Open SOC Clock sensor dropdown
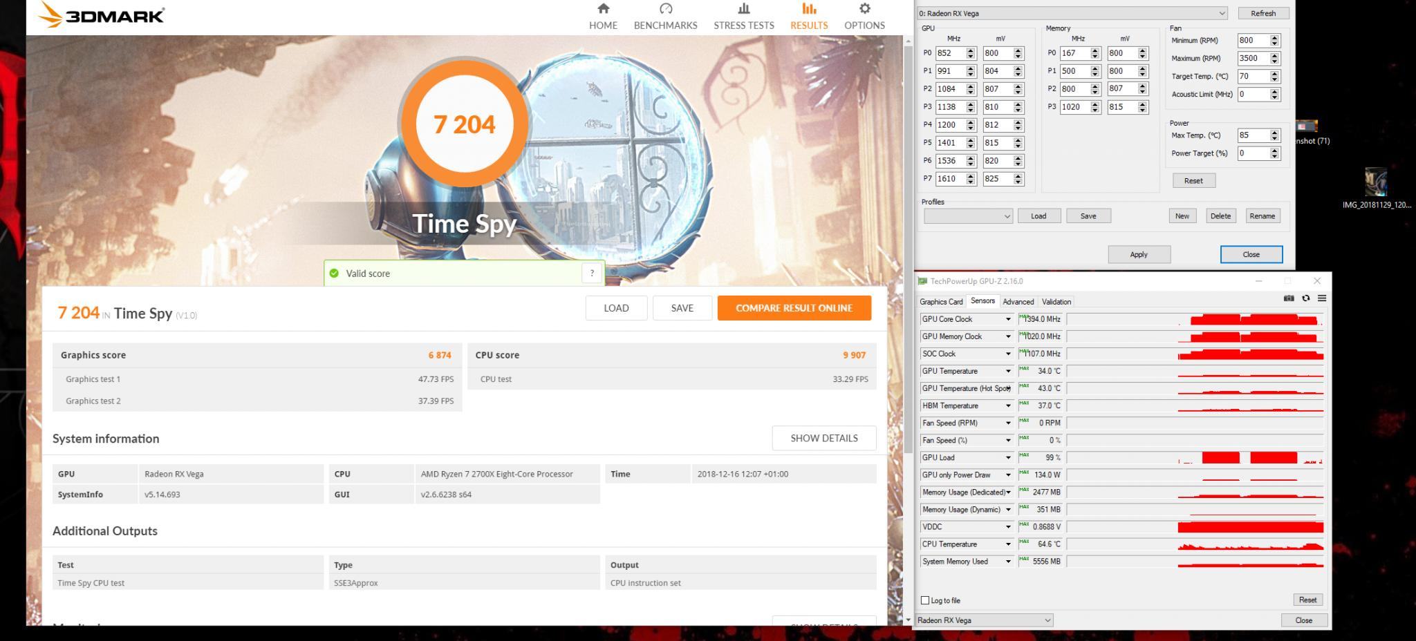1416x641 pixels. click(1008, 354)
